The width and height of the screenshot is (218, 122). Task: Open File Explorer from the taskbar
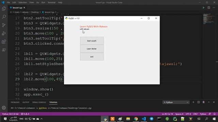tap(128, 119)
